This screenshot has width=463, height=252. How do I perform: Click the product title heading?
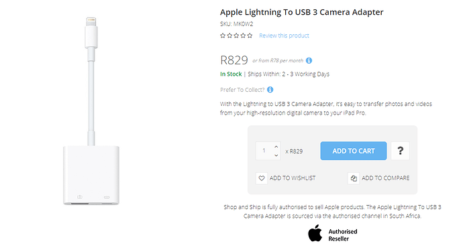pos(302,12)
